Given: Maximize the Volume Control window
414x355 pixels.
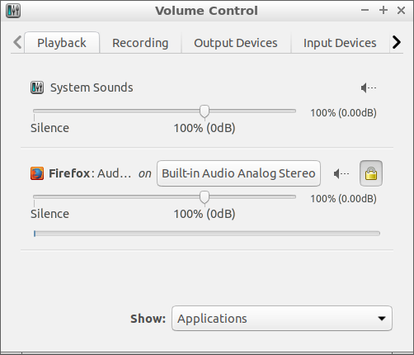Looking at the screenshot, I should 383,11.
